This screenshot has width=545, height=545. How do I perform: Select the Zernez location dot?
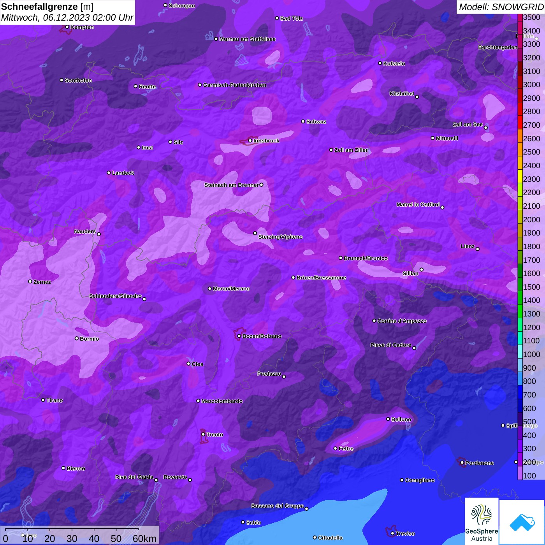30,281
